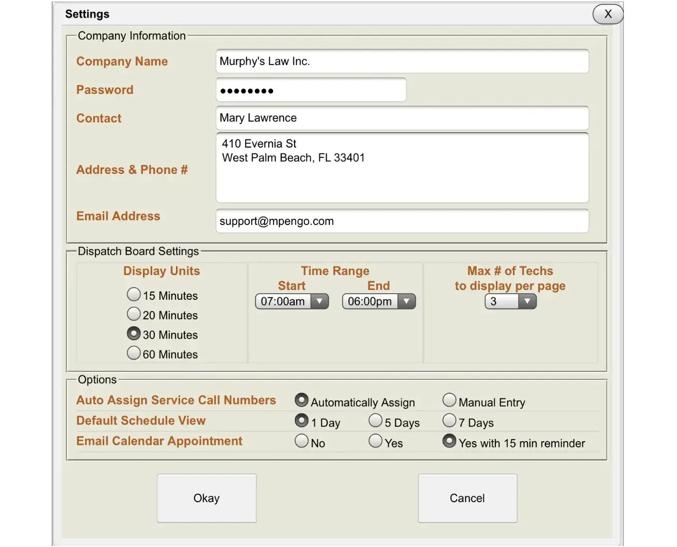
Task: Close the Settings dialog with the X button
Action: [x=608, y=14]
